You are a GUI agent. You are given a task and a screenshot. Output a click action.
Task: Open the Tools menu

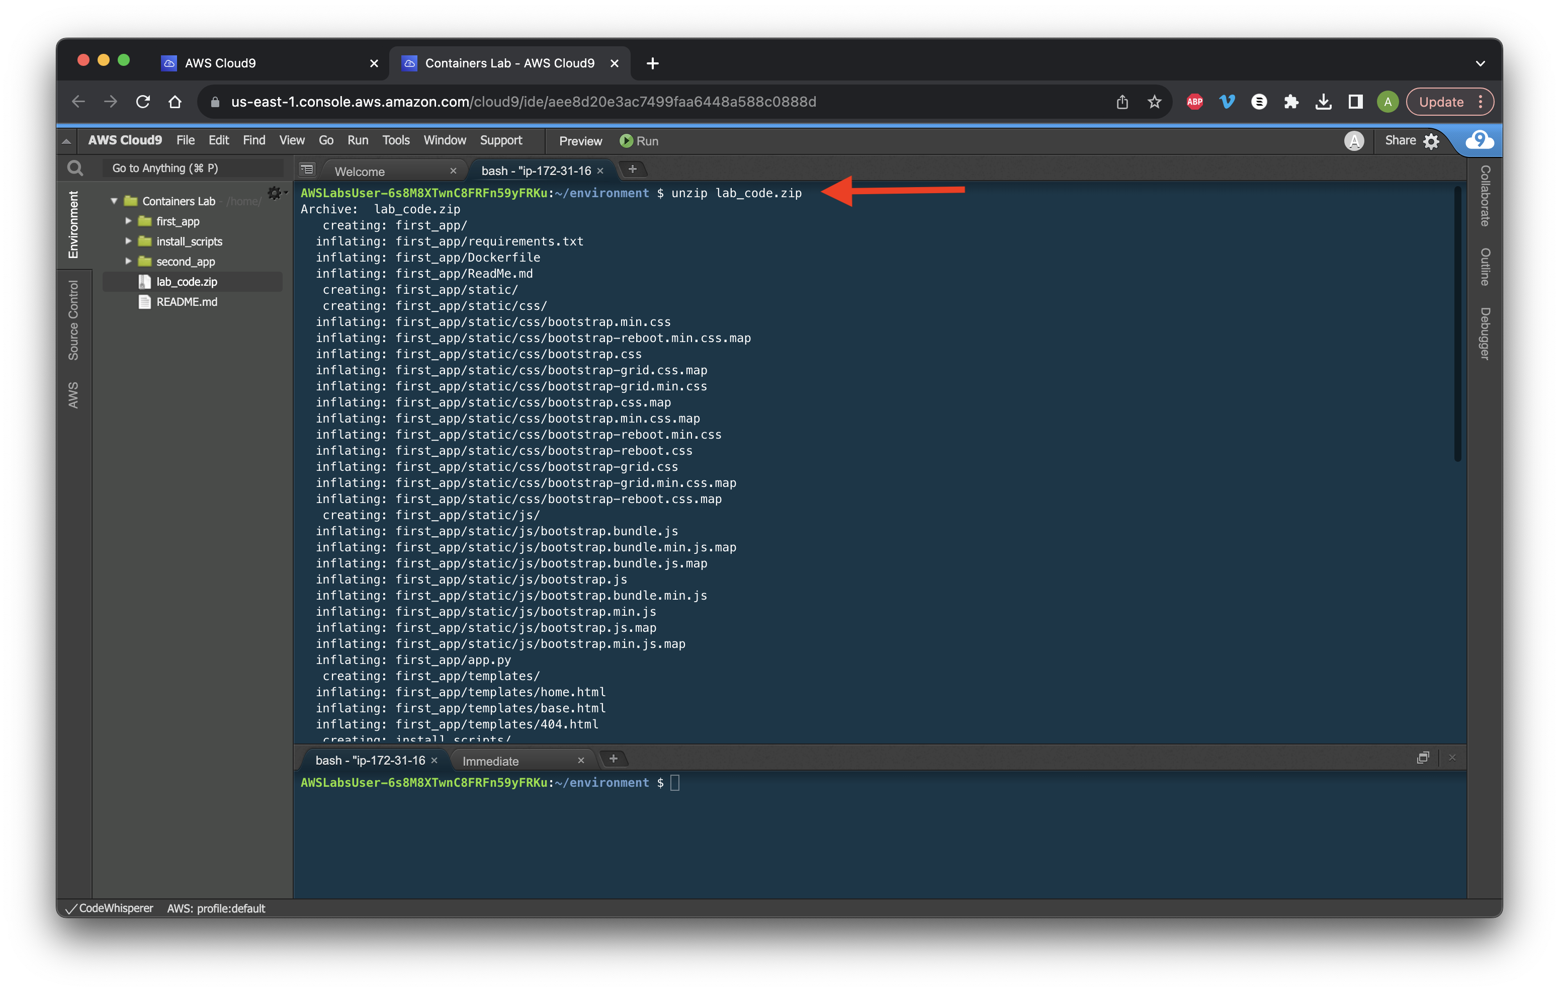pyautogui.click(x=396, y=140)
